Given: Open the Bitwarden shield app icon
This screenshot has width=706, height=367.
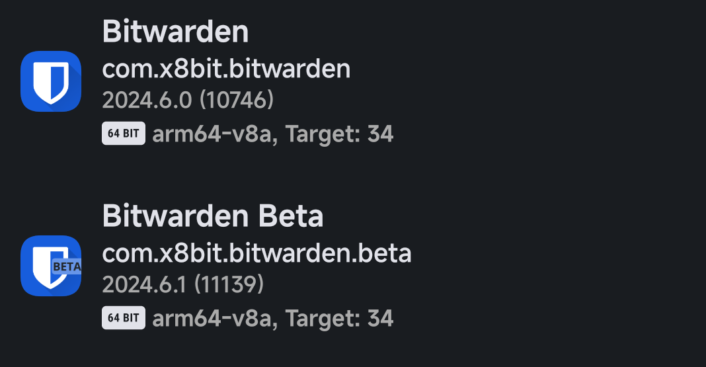Looking at the screenshot, I should [x=51, y=81].
